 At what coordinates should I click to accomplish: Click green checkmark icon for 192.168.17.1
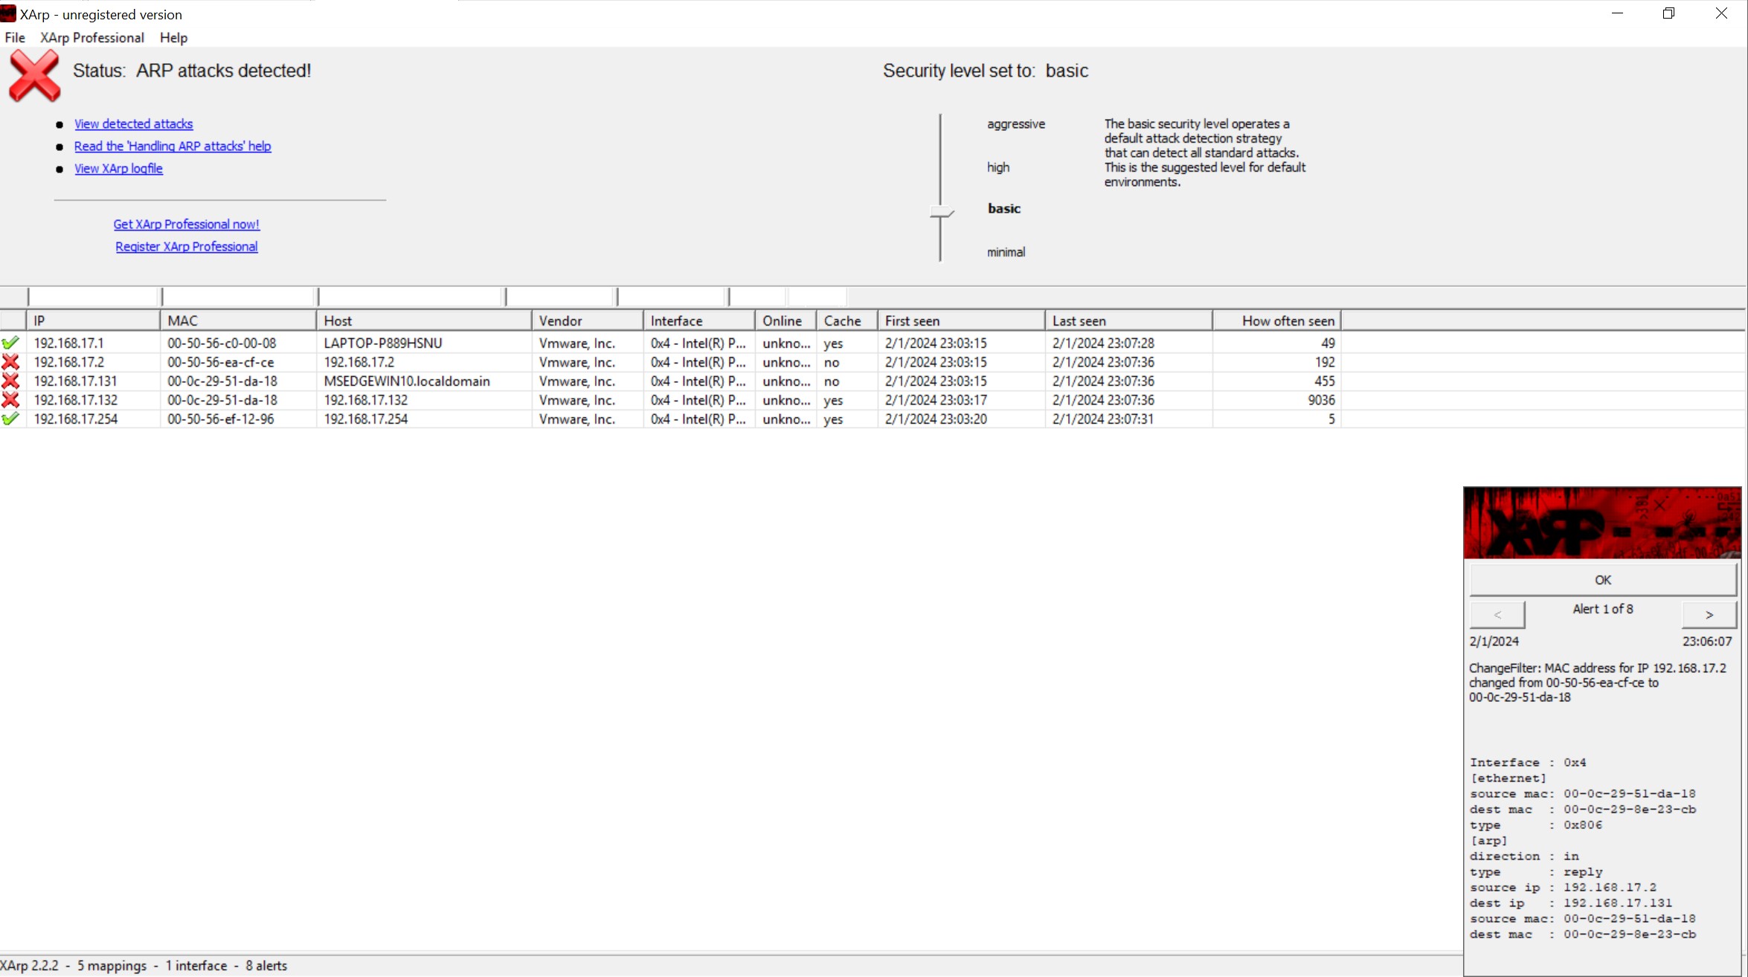(x=10, y=343)
